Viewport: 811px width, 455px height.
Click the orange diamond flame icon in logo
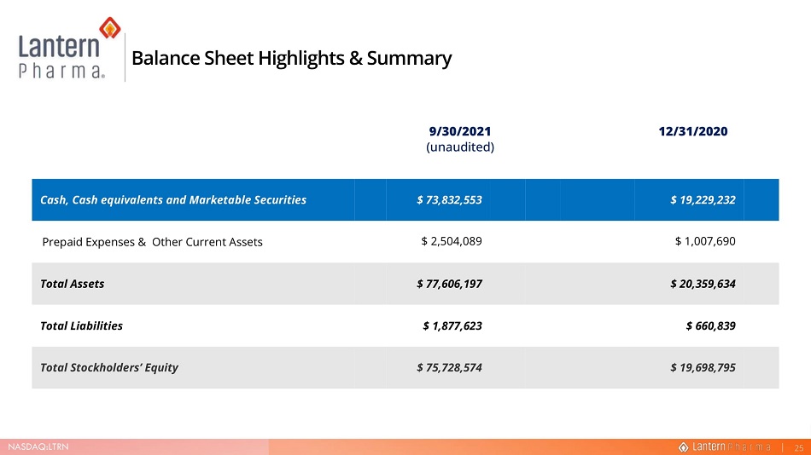point(109,28)
